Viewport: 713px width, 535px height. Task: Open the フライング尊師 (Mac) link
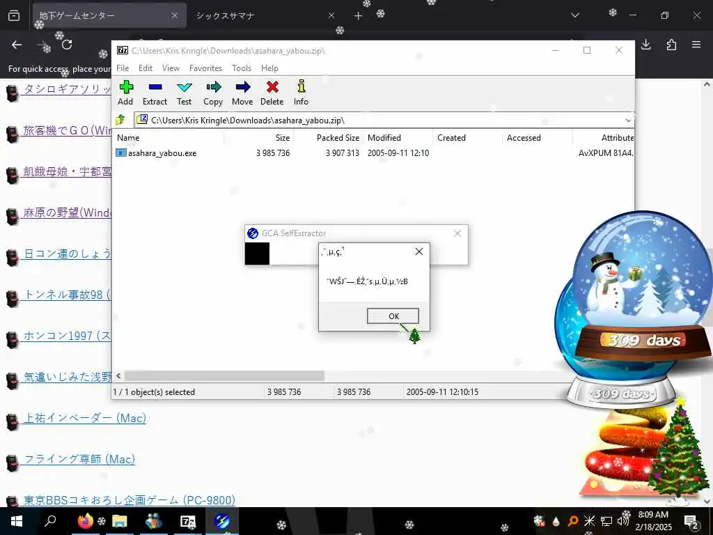click(79, 459)
